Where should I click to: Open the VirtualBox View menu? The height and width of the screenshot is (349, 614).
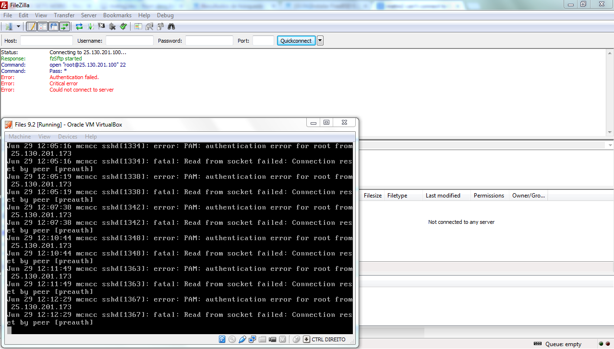coord(44,137)
